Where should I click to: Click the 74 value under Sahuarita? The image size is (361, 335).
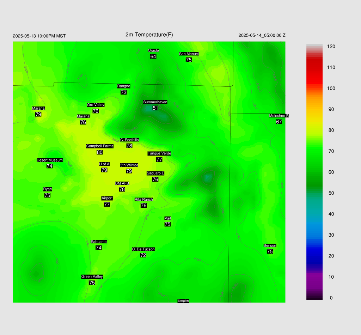[99, 248]
